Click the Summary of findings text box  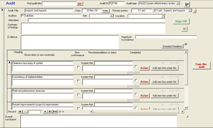(x=93, y=28)
